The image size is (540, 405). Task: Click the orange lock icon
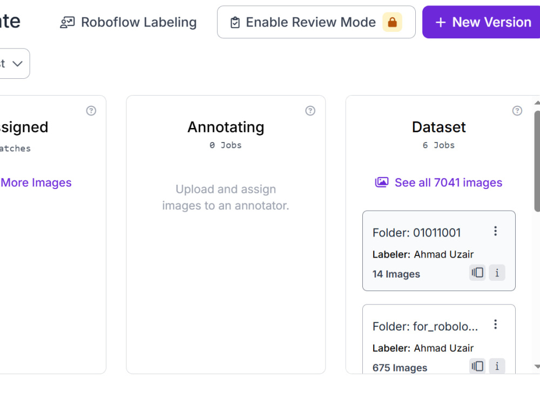coord(392,22)
